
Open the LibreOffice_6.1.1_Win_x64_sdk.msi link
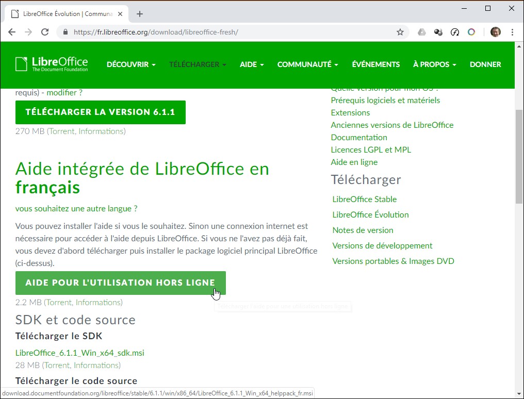[x=80, y=353]
